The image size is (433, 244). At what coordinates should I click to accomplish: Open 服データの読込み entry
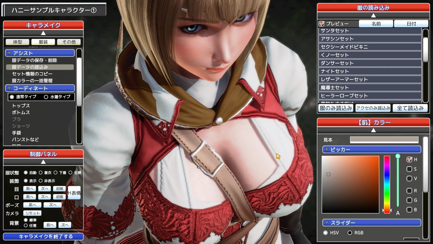pos(40,67)
